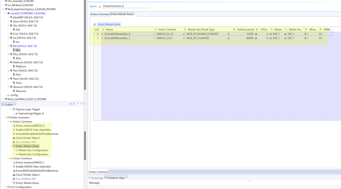Click the Outline tab icon
The width and height of the screenshot is (341, 189).
point(3,105)
